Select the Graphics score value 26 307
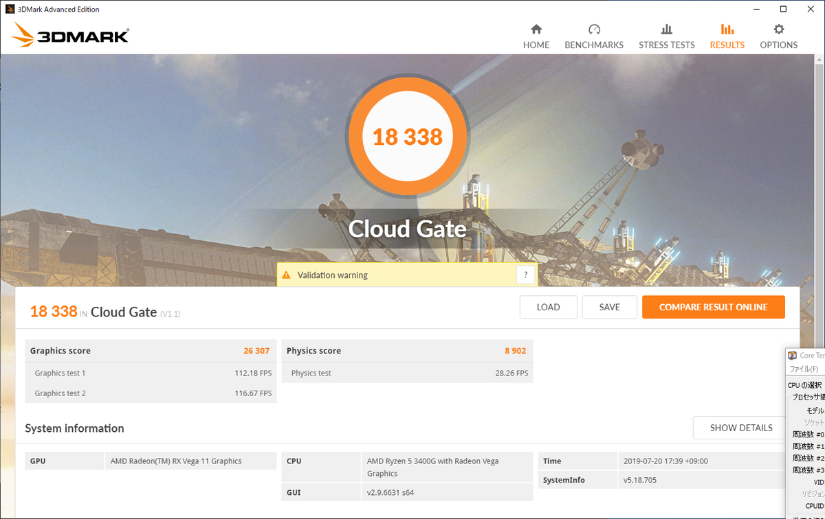This screenshot has width=825, height=519. point(256,351)
